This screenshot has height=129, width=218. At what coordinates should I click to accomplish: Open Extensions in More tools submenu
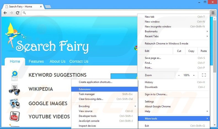pyautogui.click(x=104, y=89)
